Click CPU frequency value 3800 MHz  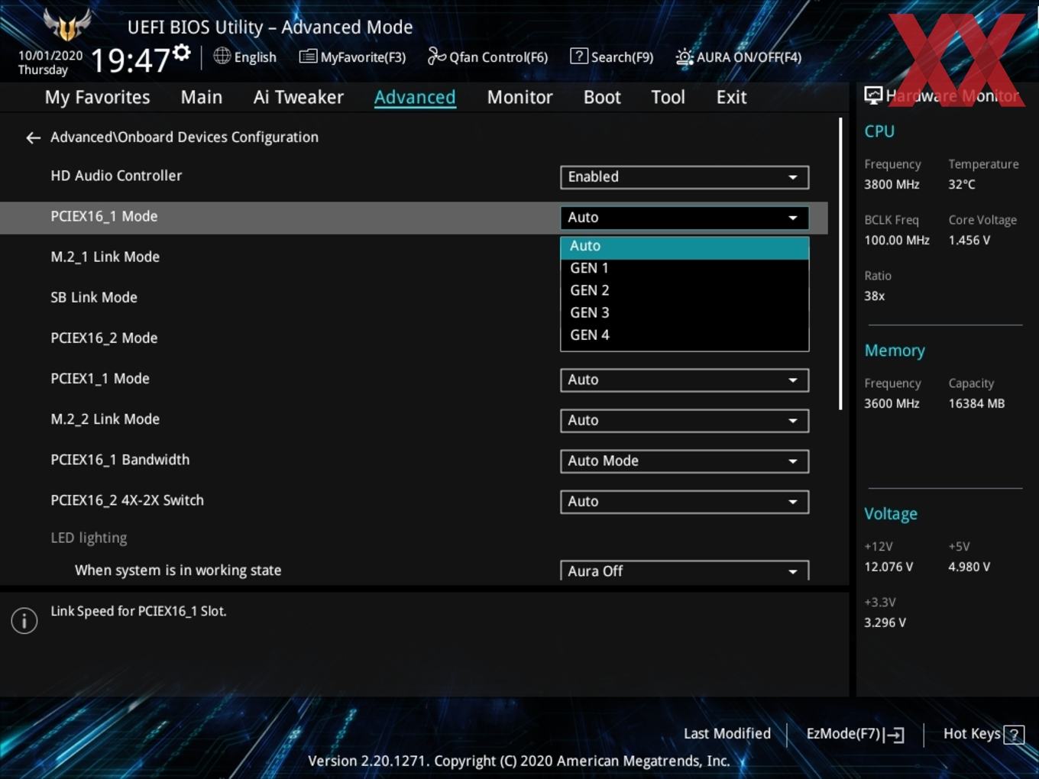click(x=892, y=185)
